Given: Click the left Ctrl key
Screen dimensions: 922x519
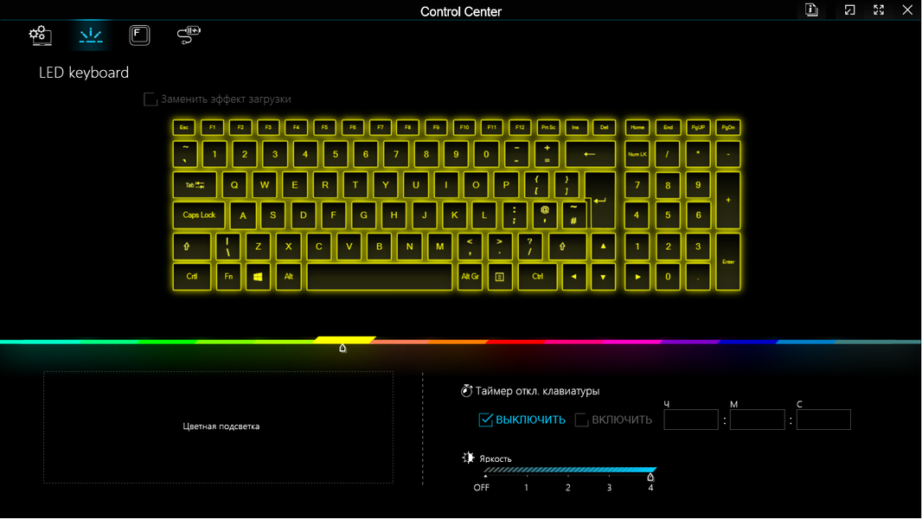Looking at the screenshot, I should 192,277.
